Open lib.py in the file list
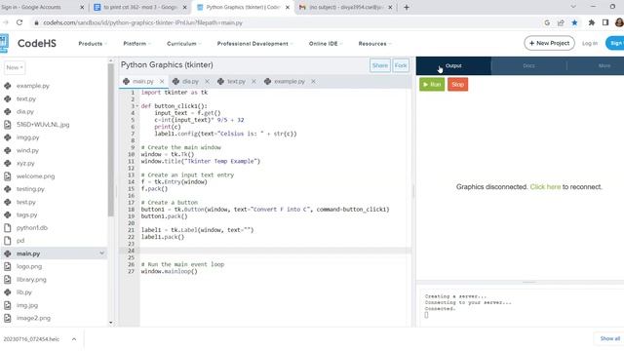 [23, 292]
